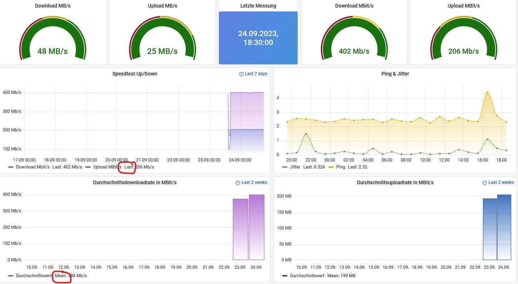Viewport: 518px width, 284px height.
Task: Click the clock icon in Durchschnittsdownloadrate panel
Action: 238,183
